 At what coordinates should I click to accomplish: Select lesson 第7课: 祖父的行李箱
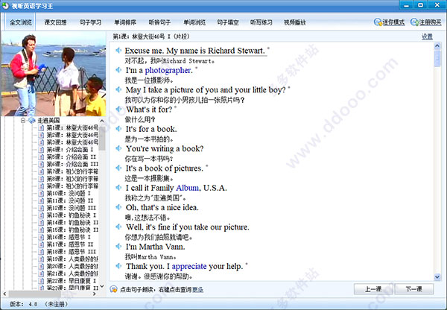pyautogui.click(x=72, y=171)
